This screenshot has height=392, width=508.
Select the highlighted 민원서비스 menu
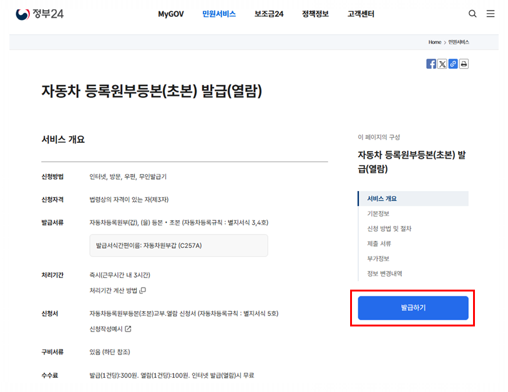coord(219,13)
